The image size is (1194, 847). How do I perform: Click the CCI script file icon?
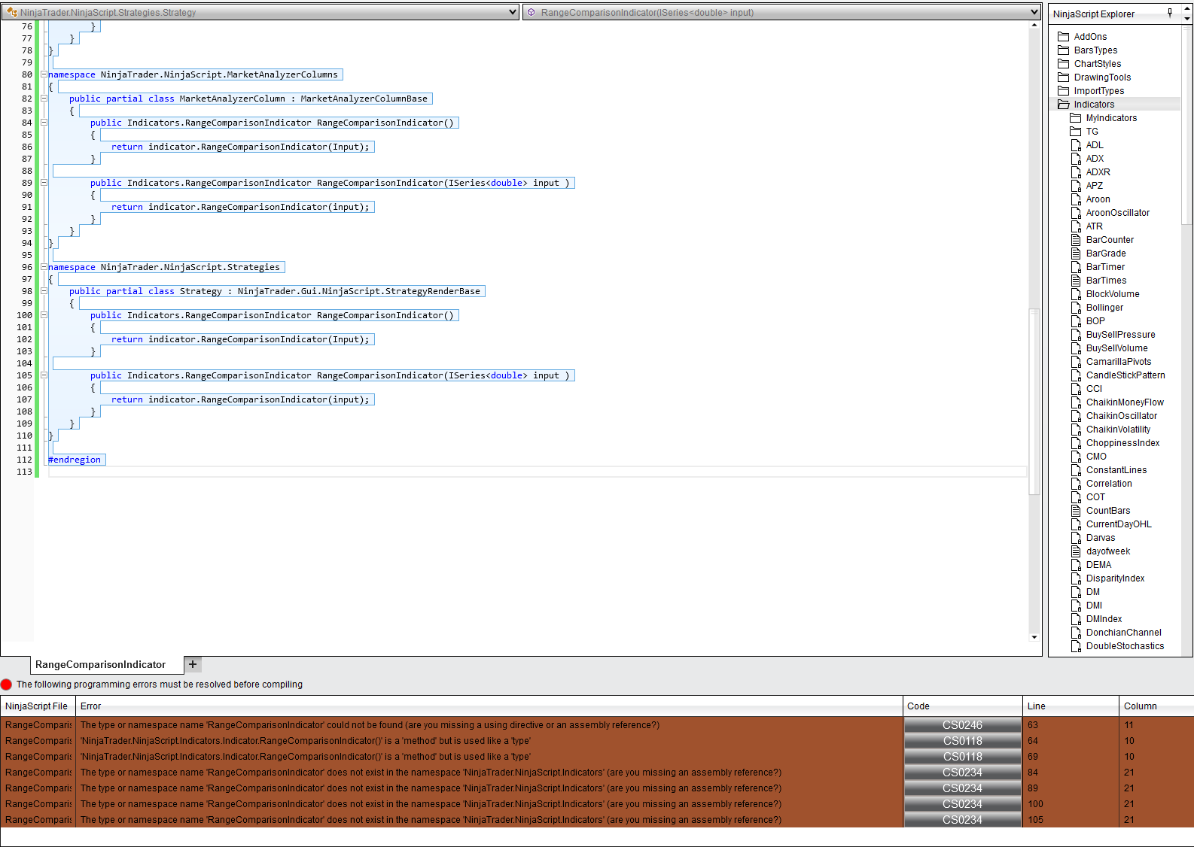[x=1076, y=389]
